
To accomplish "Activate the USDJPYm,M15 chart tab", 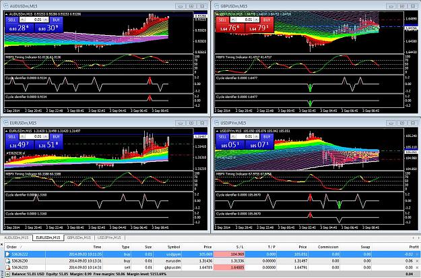I will pos(109,238).
